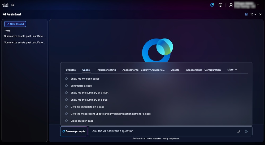Star 'Show me the summary of a RMA'
This screenshot has width=265, height=145.
pyautogui.click(x=66, y=93)
